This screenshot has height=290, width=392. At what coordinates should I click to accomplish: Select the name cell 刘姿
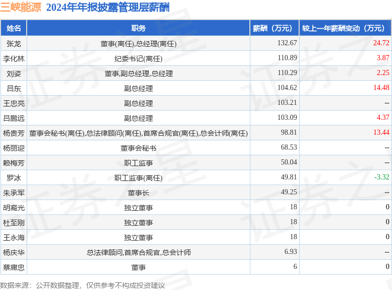tap(14, 74)
